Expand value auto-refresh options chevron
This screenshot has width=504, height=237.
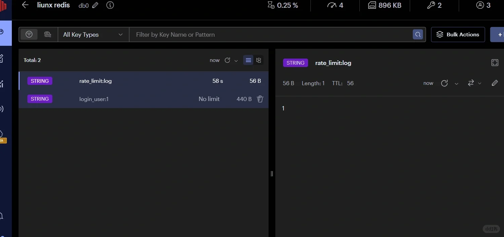click(456, 83)
